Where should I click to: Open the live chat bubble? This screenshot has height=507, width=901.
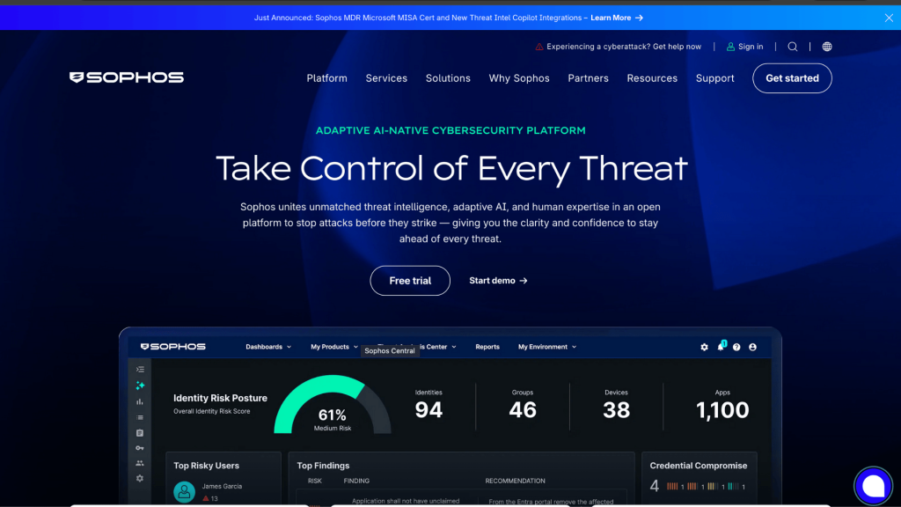tap(874, 485)
